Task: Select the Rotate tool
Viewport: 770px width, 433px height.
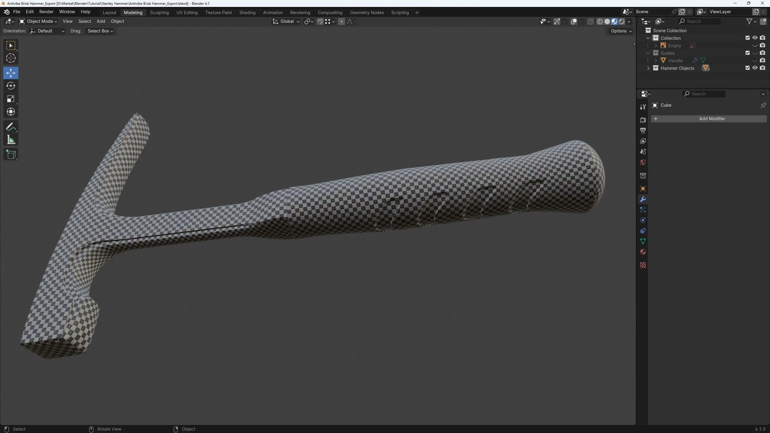Action: (x=11, y=86)
